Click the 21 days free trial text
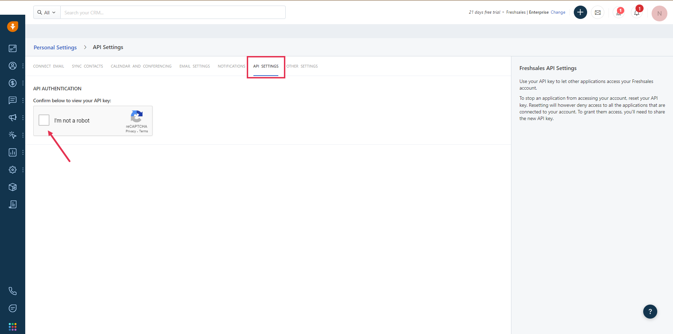 pyautogui.click(x=484, y=12)
